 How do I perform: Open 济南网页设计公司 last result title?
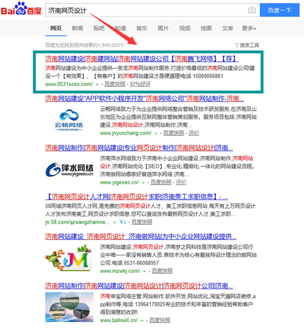pyautogui.click(x=139, y=286)
